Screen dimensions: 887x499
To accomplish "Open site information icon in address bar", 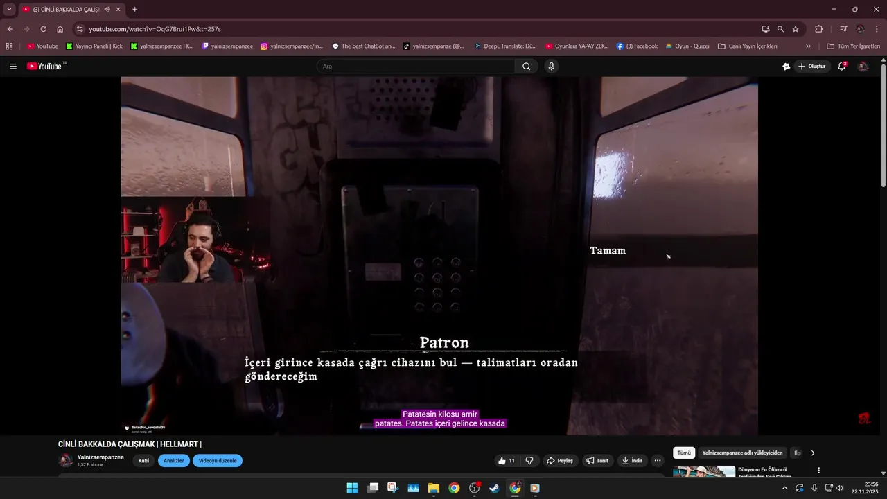I will pos(80,29).
